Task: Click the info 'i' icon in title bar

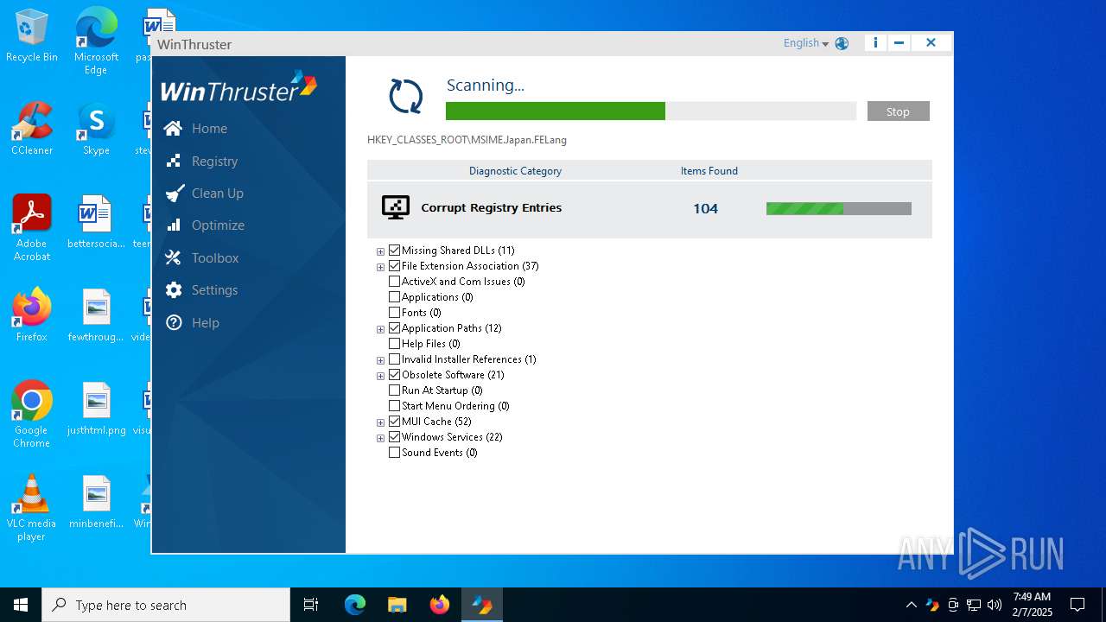Action: pos(875,42)
